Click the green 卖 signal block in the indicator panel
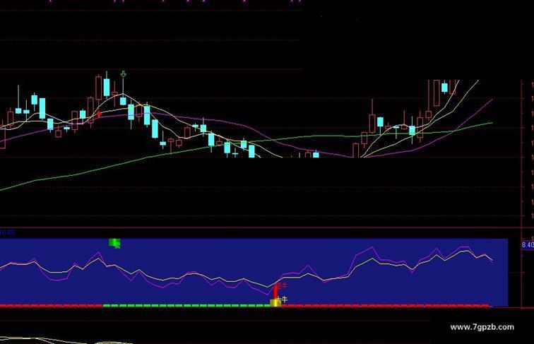The image size is (534, 344). [x=114, y=243]
